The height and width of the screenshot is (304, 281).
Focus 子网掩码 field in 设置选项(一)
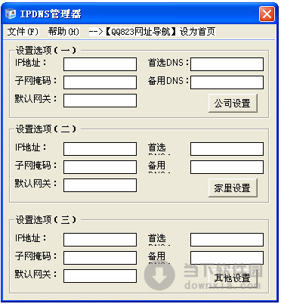(100, 82)
